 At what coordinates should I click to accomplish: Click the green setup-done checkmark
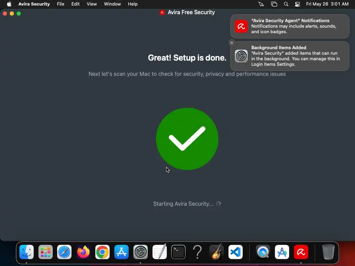[x=187, y=139]
